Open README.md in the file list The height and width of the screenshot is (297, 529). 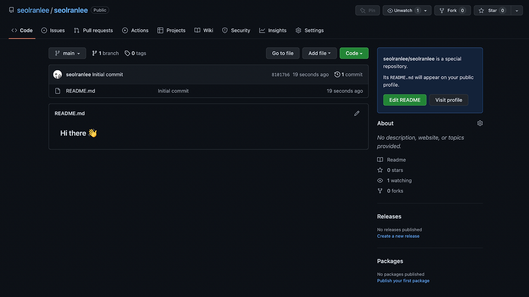pyautogui.click(x=81, y=91)
